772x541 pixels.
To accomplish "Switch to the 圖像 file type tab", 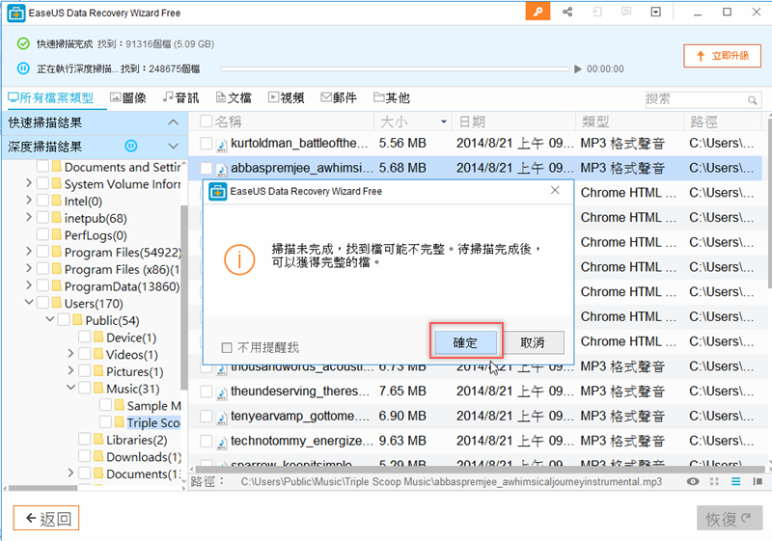I will 128,97.
